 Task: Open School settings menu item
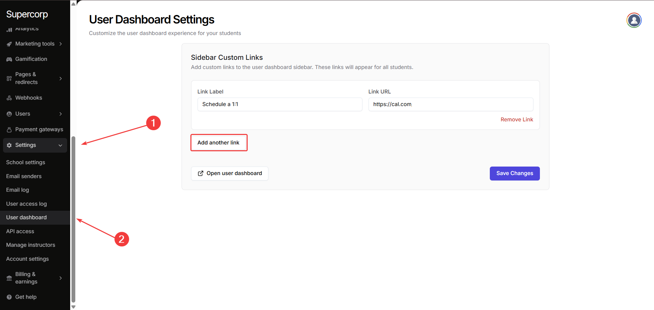[26, 162]
